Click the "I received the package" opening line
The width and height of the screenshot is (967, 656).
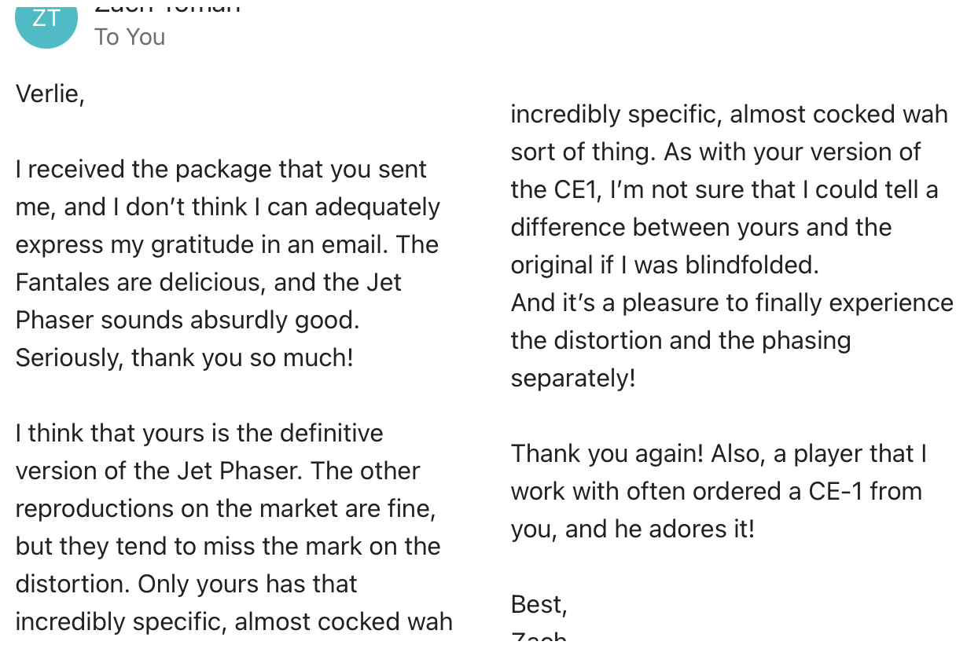[222, 170]
